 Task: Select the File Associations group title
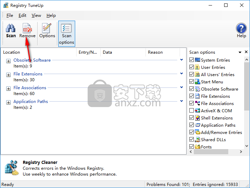point(30,88)
